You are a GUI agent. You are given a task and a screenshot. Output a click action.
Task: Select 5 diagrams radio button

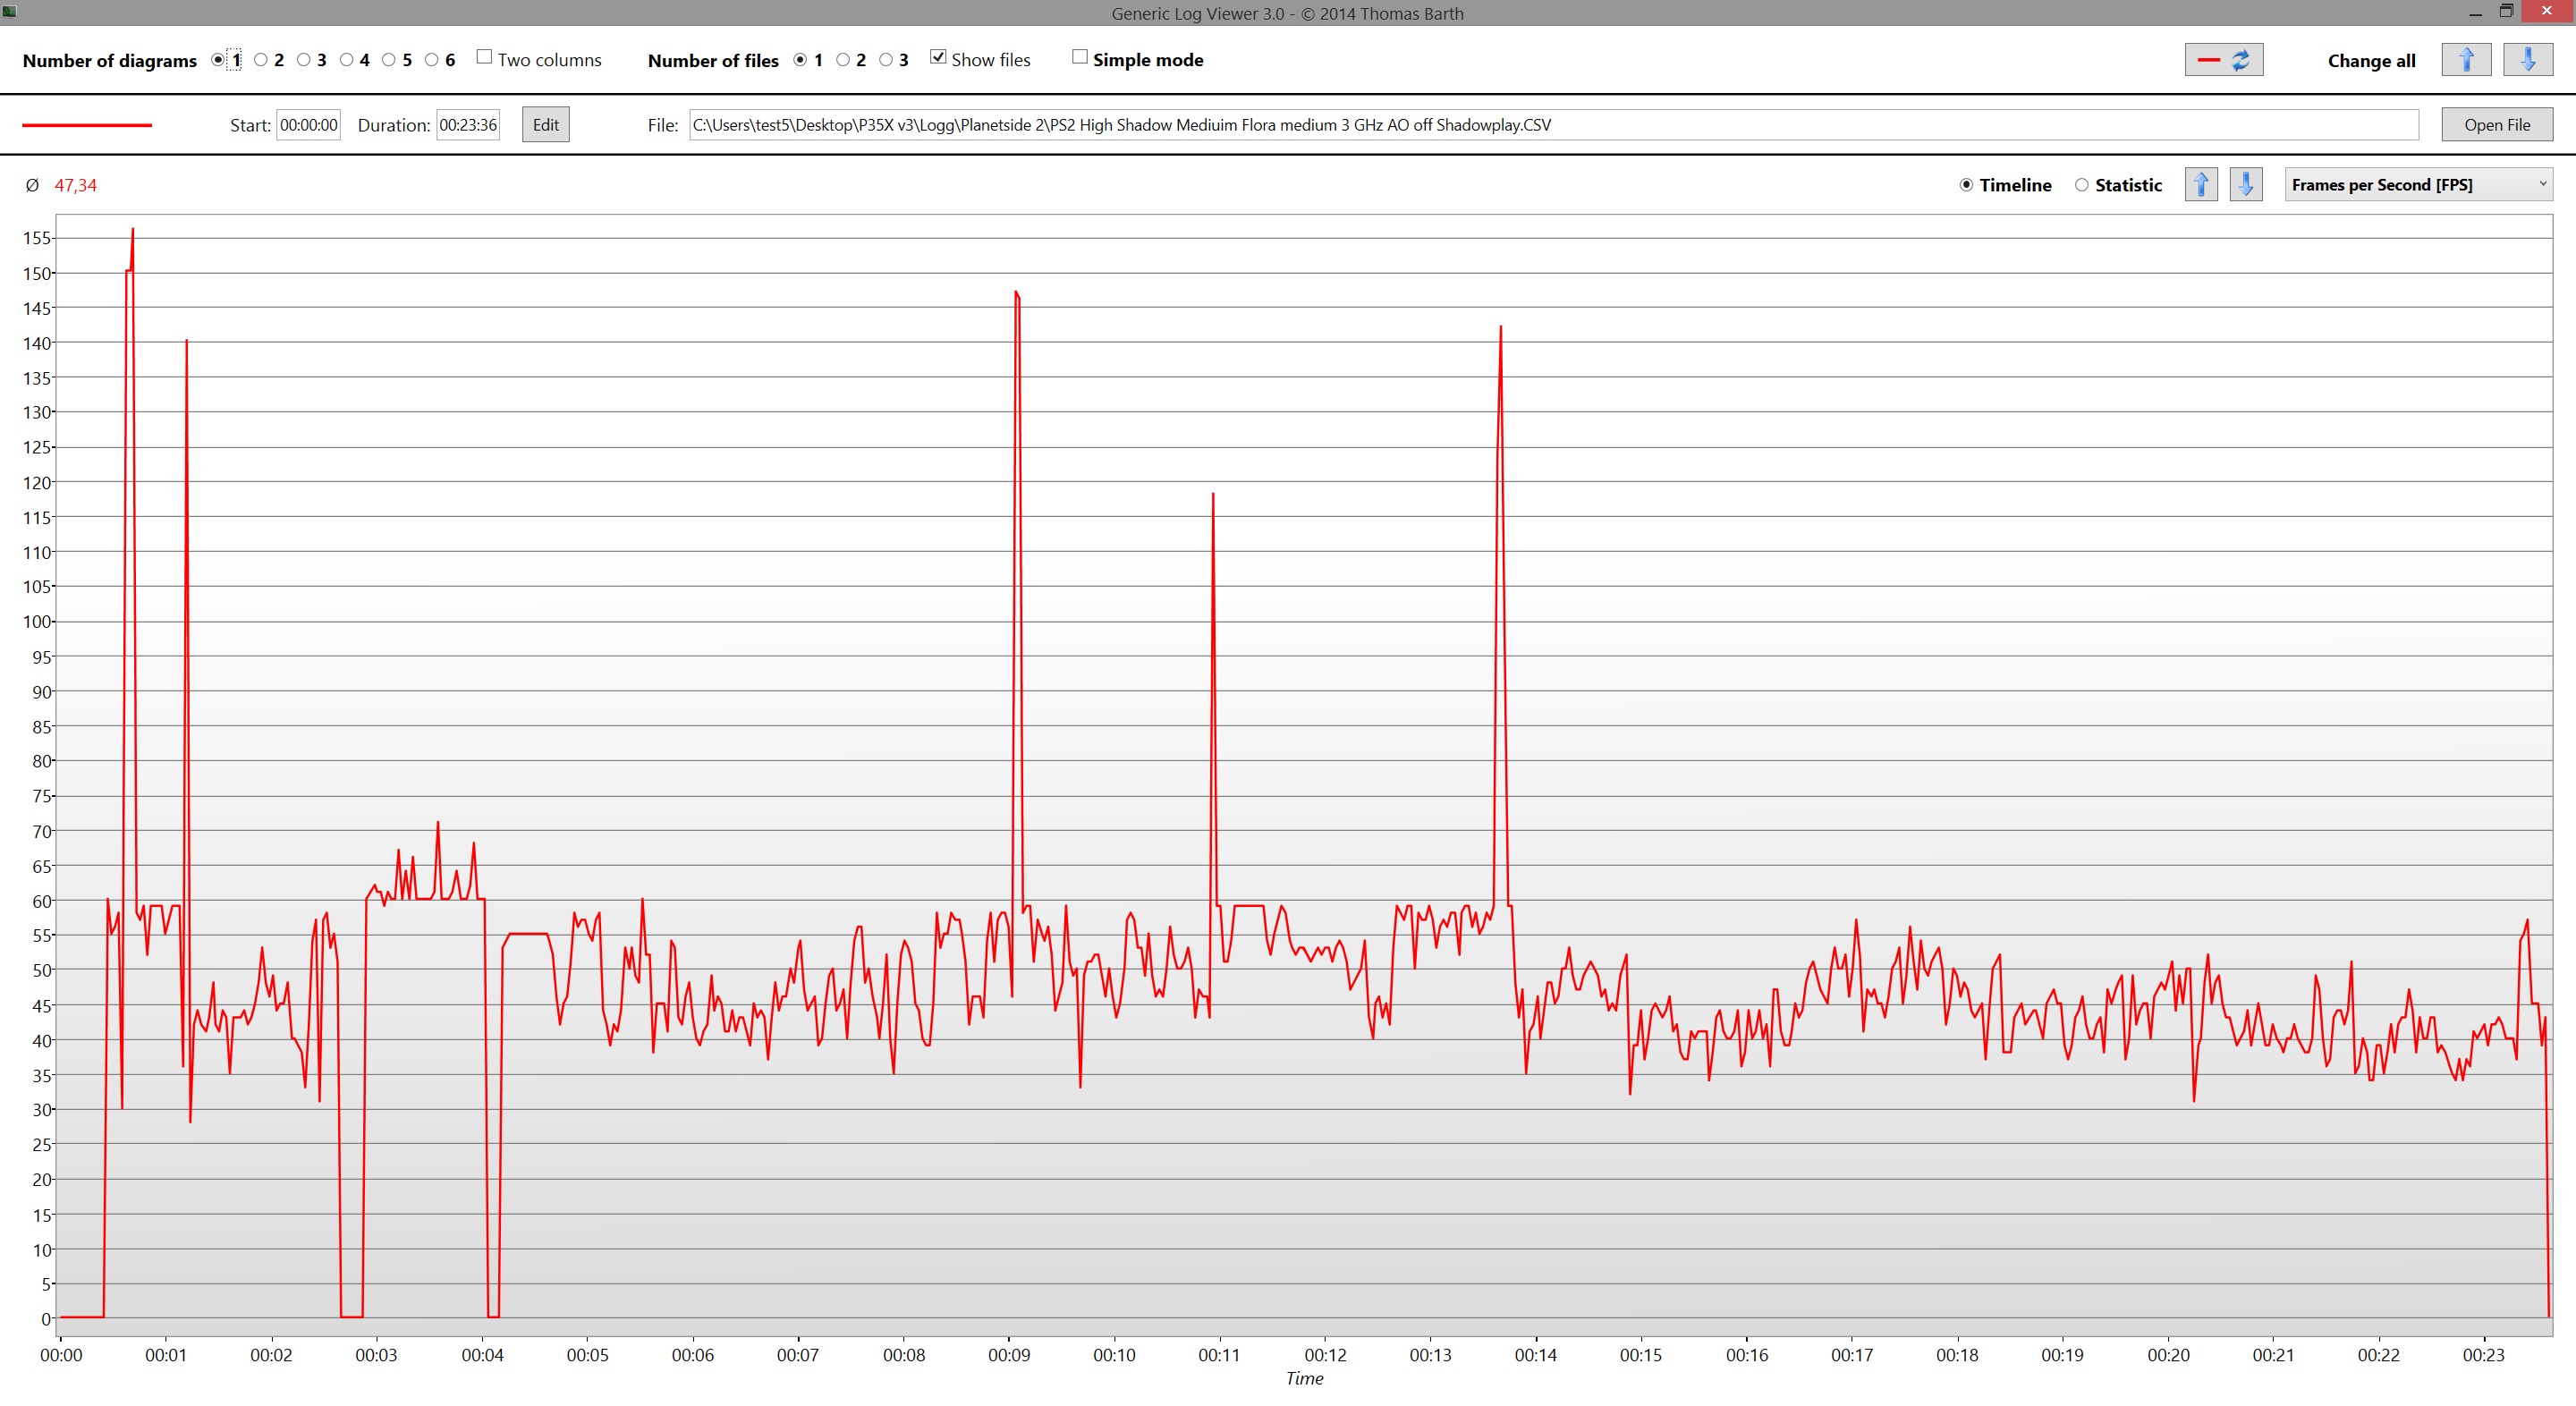coord(389,60)
